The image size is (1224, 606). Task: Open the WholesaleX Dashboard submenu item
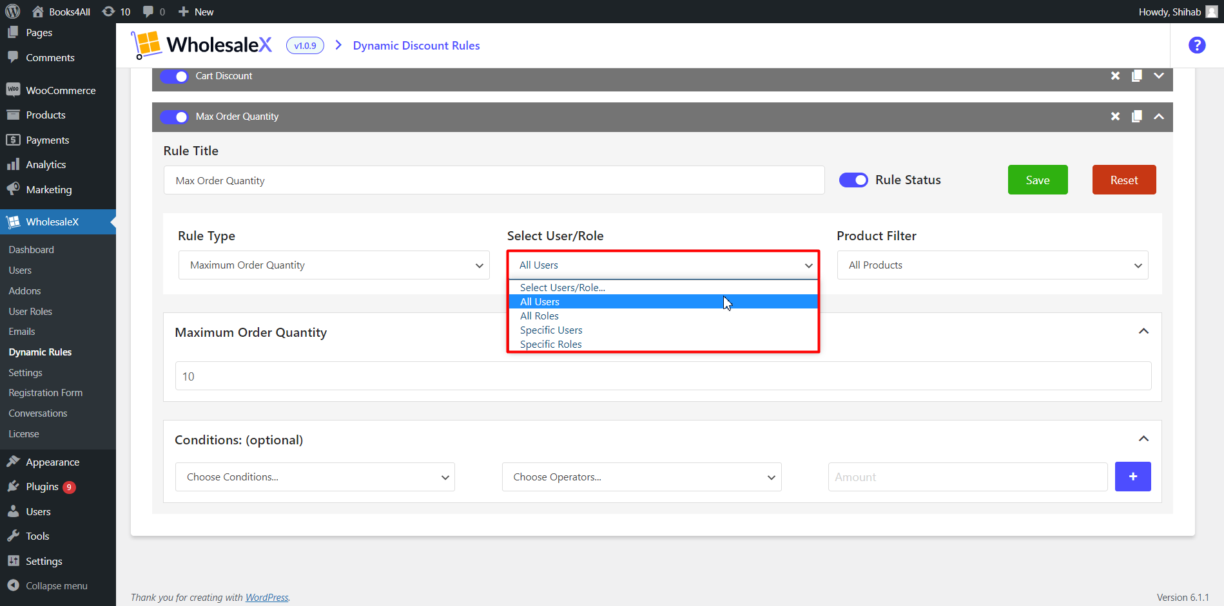point(31,250)
